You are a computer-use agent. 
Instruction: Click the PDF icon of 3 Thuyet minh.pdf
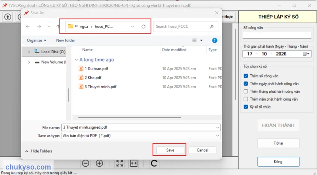[81, 87]
